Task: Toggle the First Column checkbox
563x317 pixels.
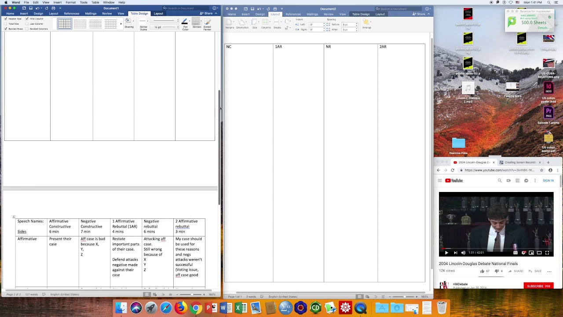Action: click(27, 19)
